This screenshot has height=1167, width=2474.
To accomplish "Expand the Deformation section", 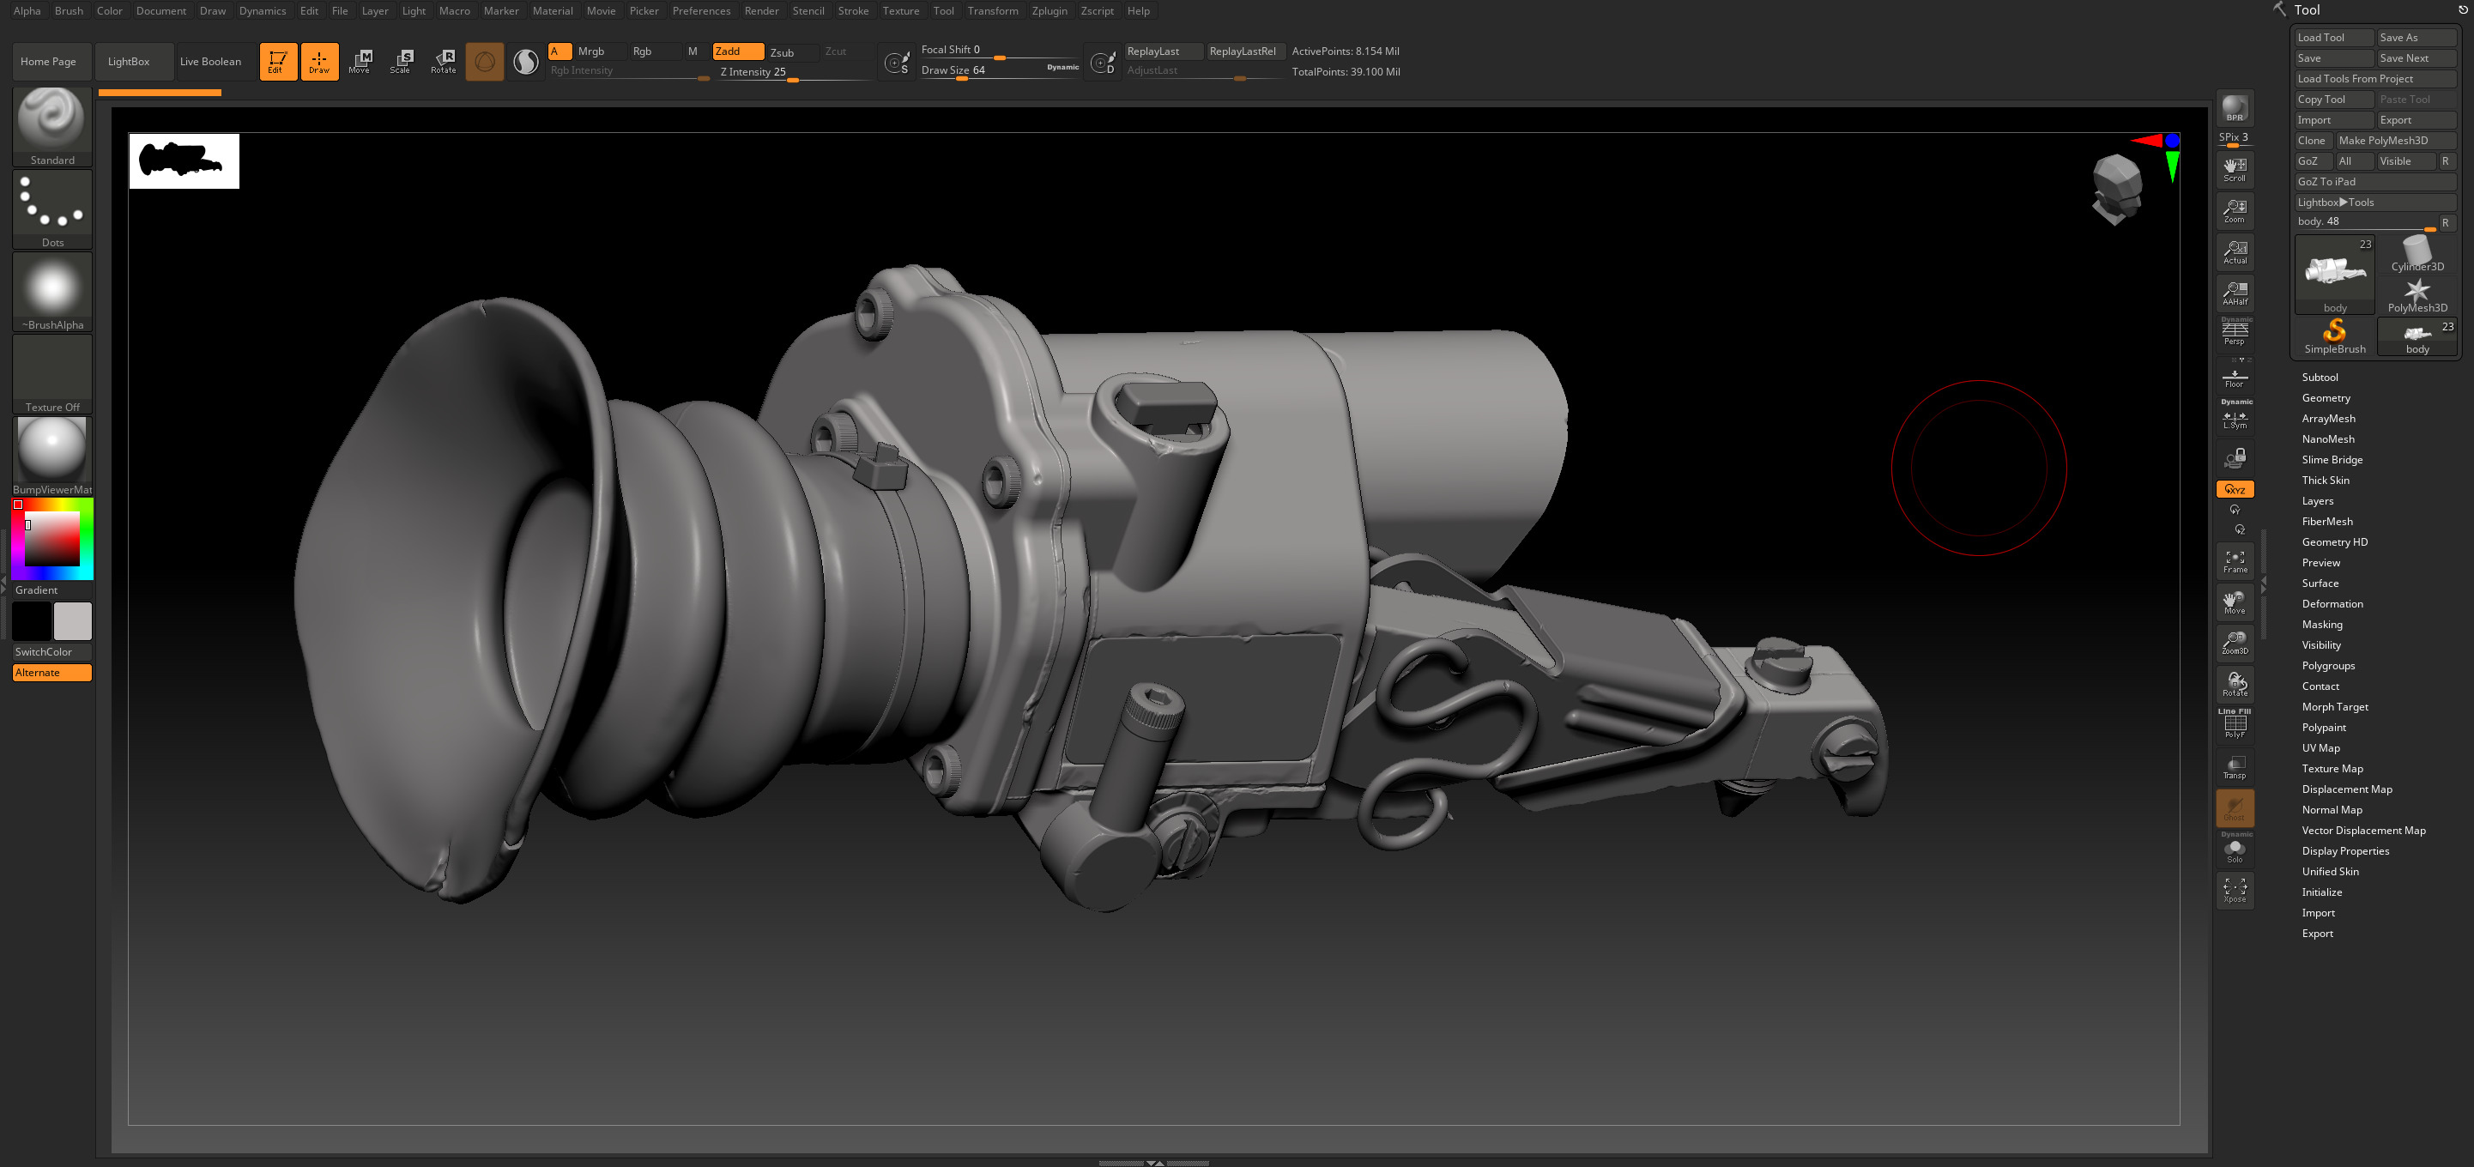I will pyautogui.click(x=2332, y=603).
